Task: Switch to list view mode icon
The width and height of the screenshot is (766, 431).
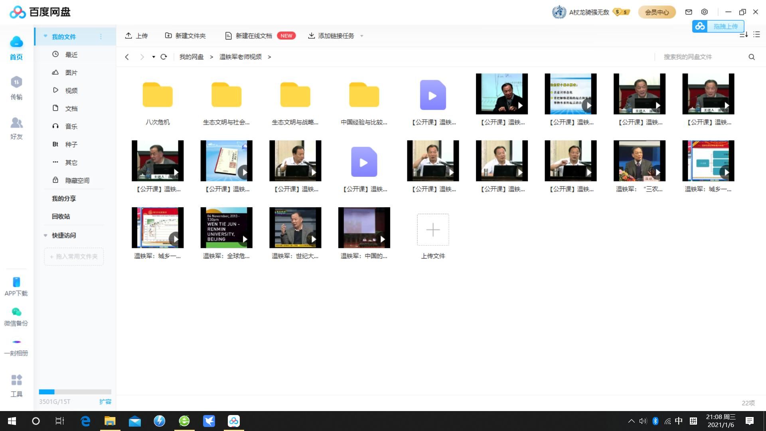Action: pyautogui.click(x=756, y=35)
